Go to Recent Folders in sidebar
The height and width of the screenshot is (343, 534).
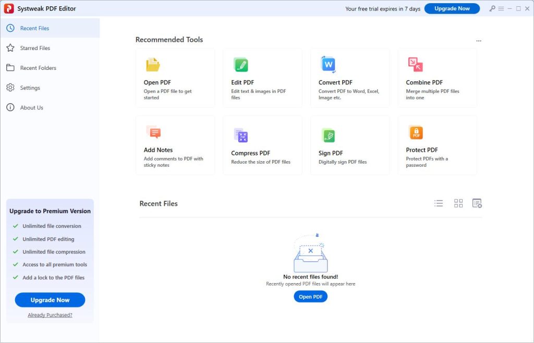pyautogui.click(x=50, y=68)
